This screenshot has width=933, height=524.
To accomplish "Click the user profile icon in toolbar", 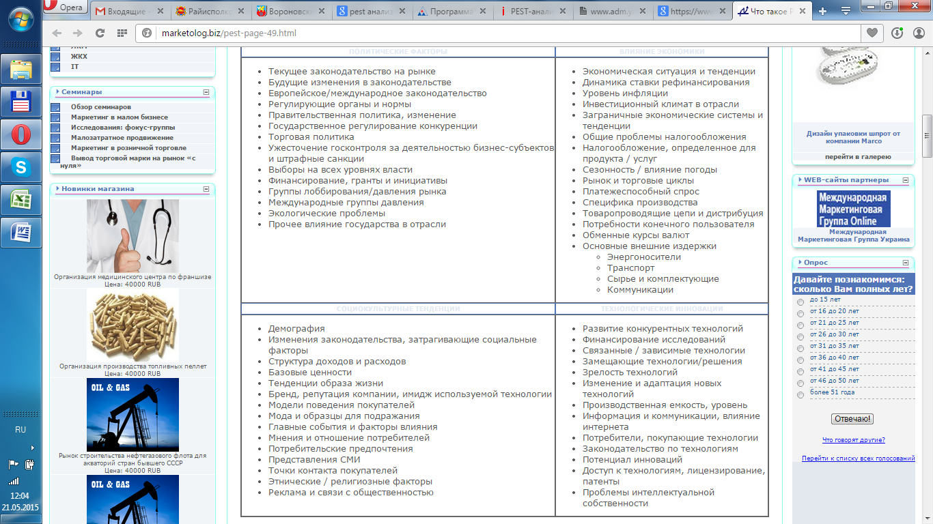I will pyautogui.click(x=917, y=33).
